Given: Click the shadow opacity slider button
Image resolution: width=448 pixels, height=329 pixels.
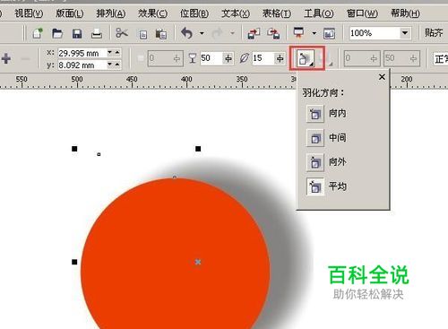Looking at the screenshot, I should (228, 58).
